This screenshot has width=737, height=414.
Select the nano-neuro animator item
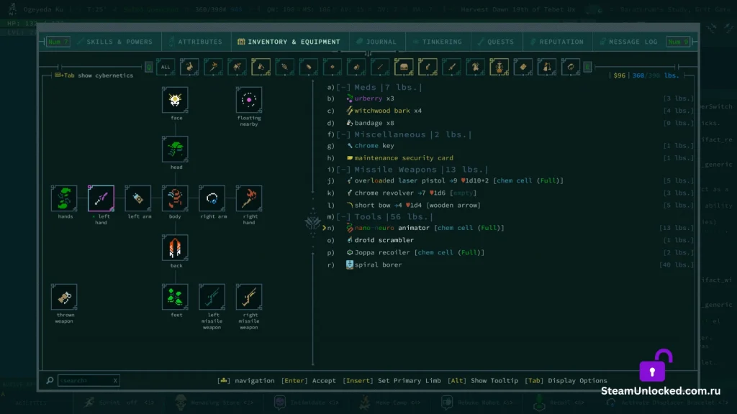click(510, 228)
